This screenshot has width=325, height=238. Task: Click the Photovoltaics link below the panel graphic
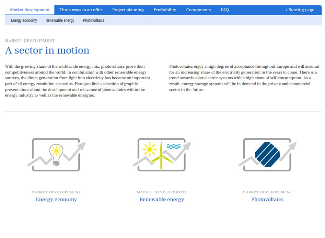tap(267, 199)
